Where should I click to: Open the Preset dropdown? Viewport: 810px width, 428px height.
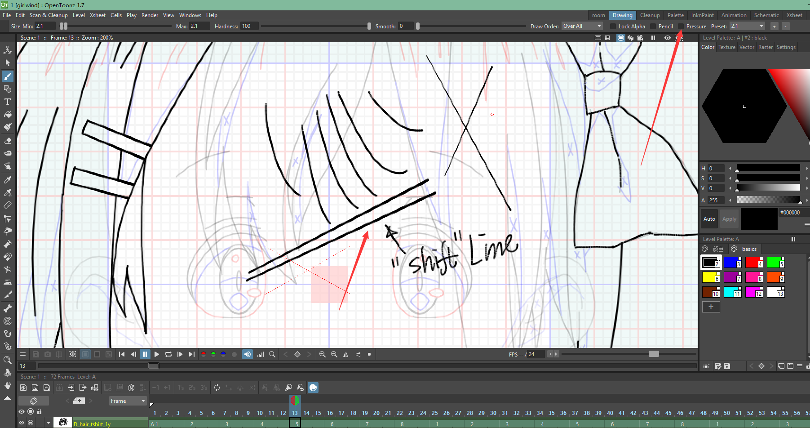[x=747, y=26]
